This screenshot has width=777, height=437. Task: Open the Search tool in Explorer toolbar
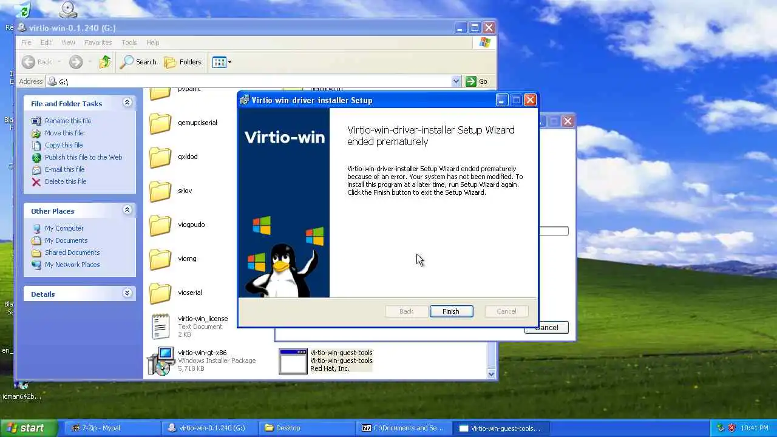(138, 62)
